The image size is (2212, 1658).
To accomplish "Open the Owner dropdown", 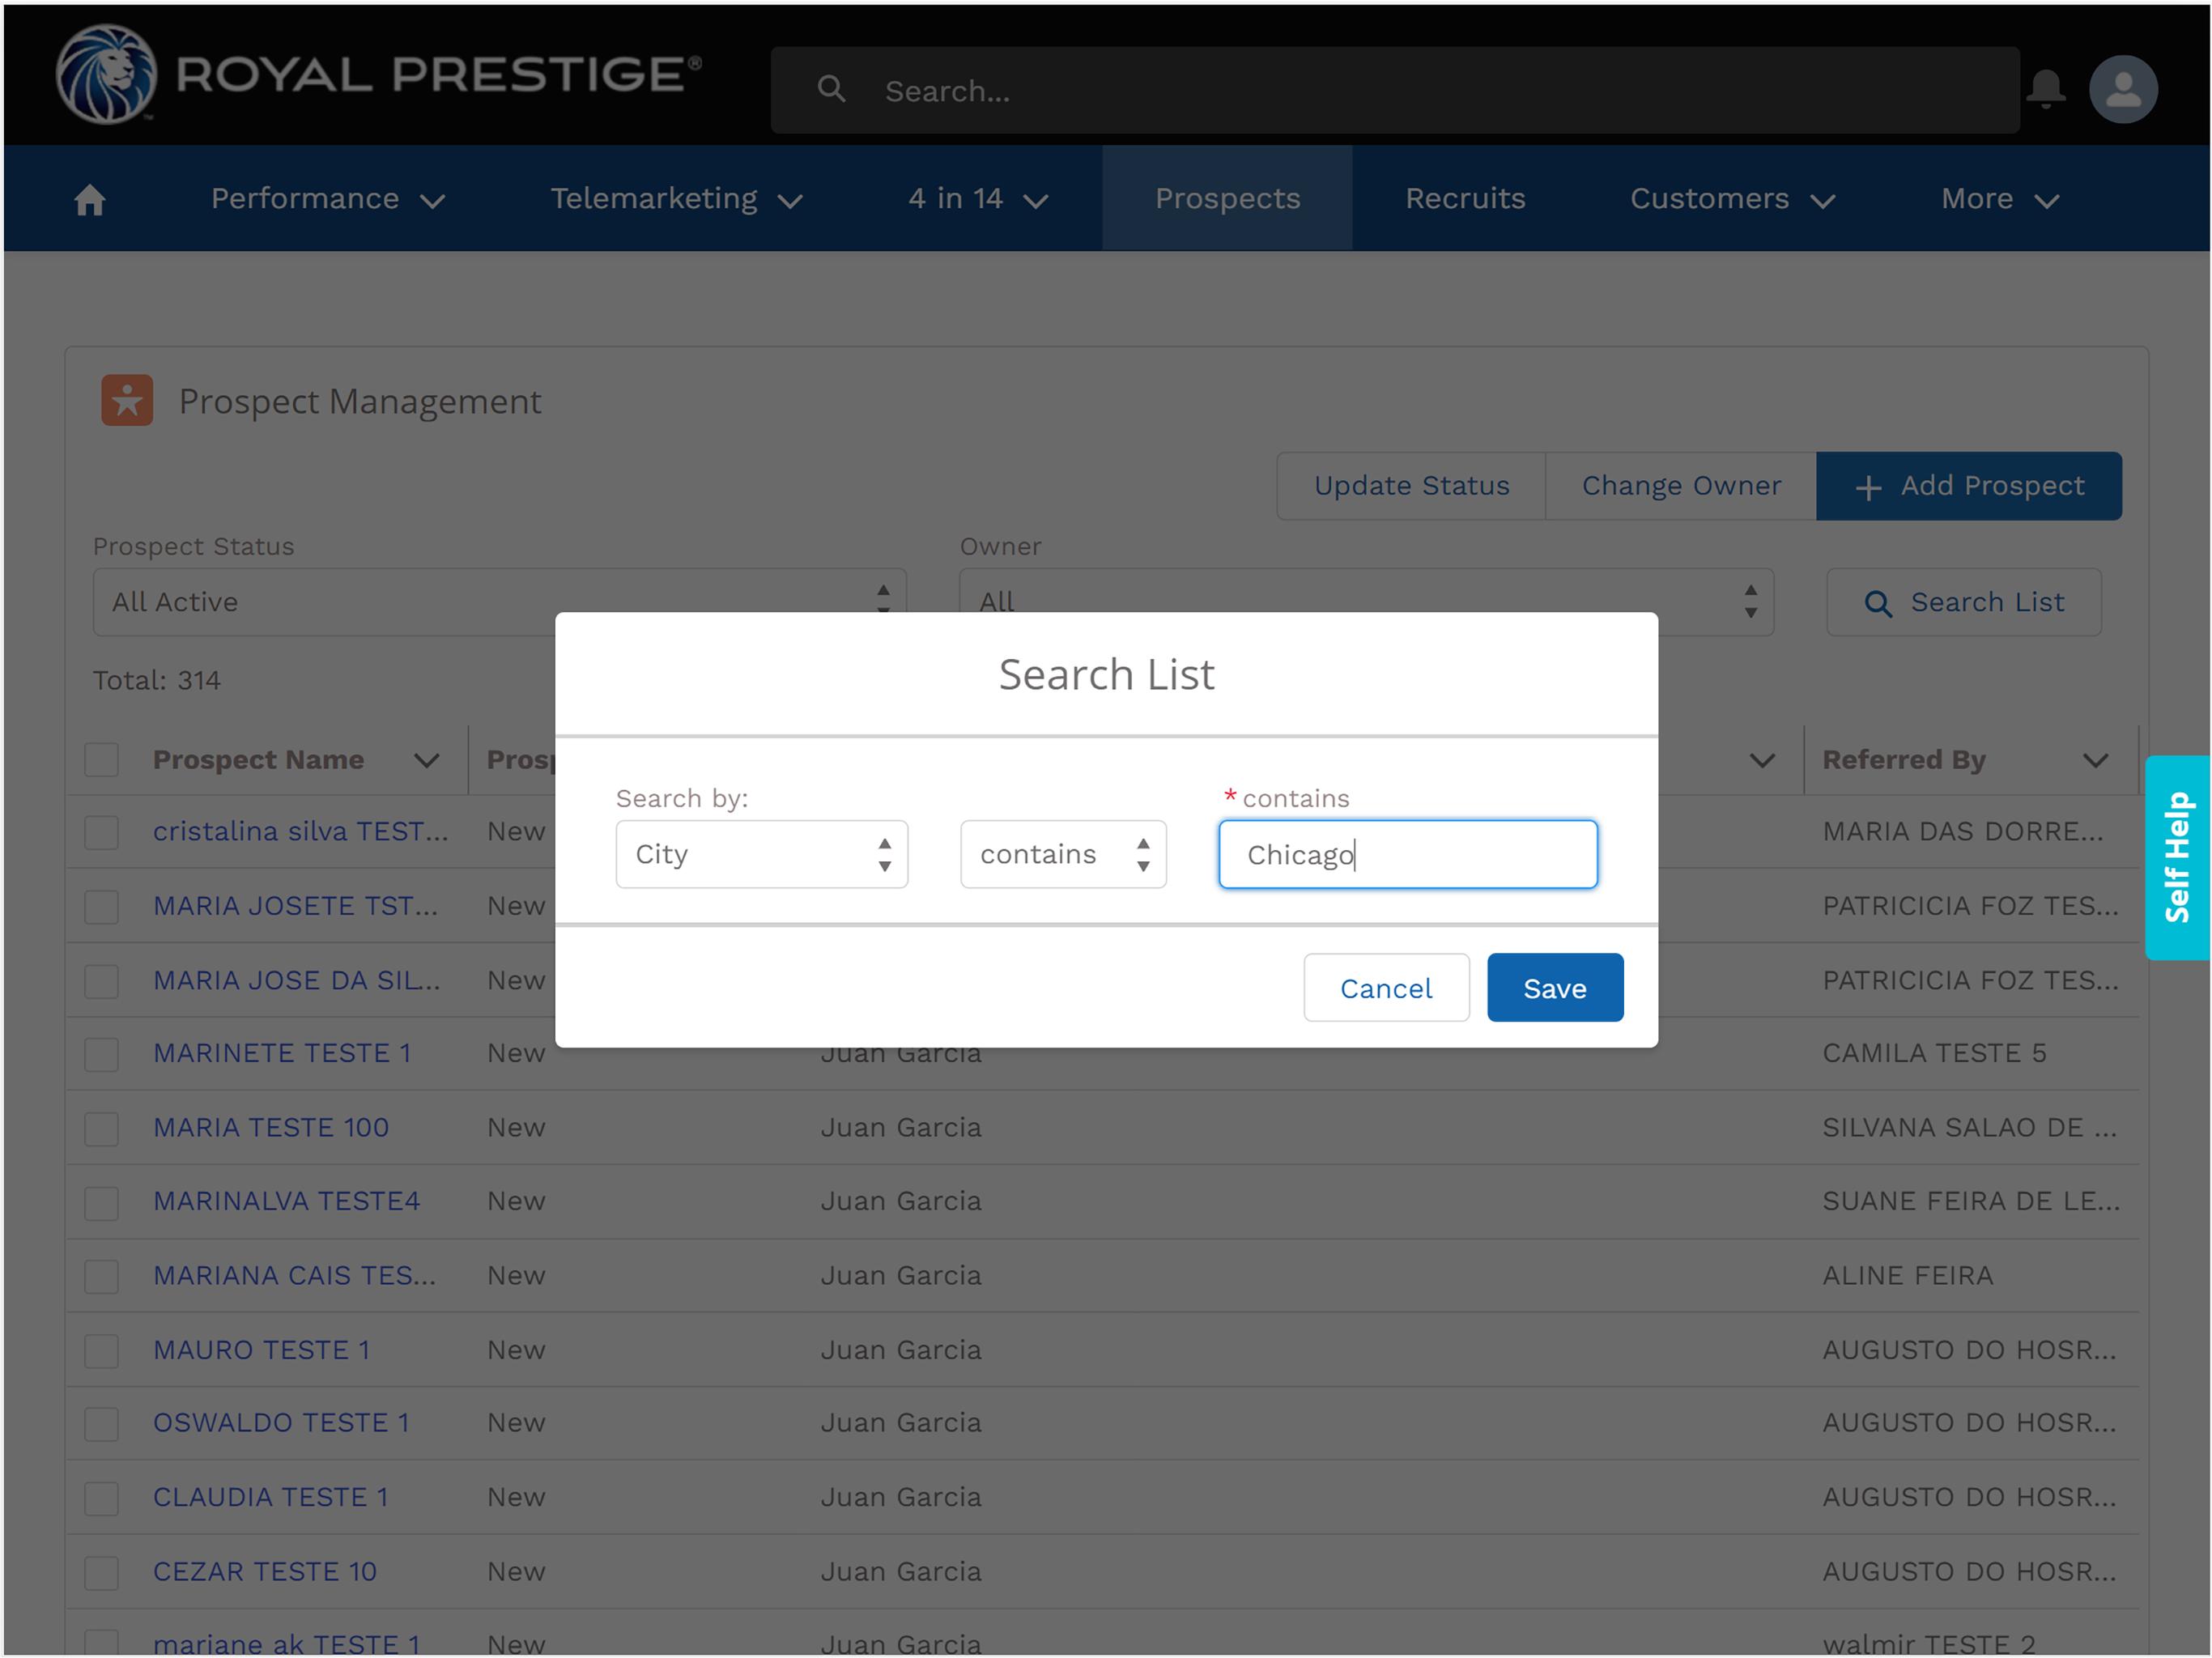I will [x=1366, y=602].
